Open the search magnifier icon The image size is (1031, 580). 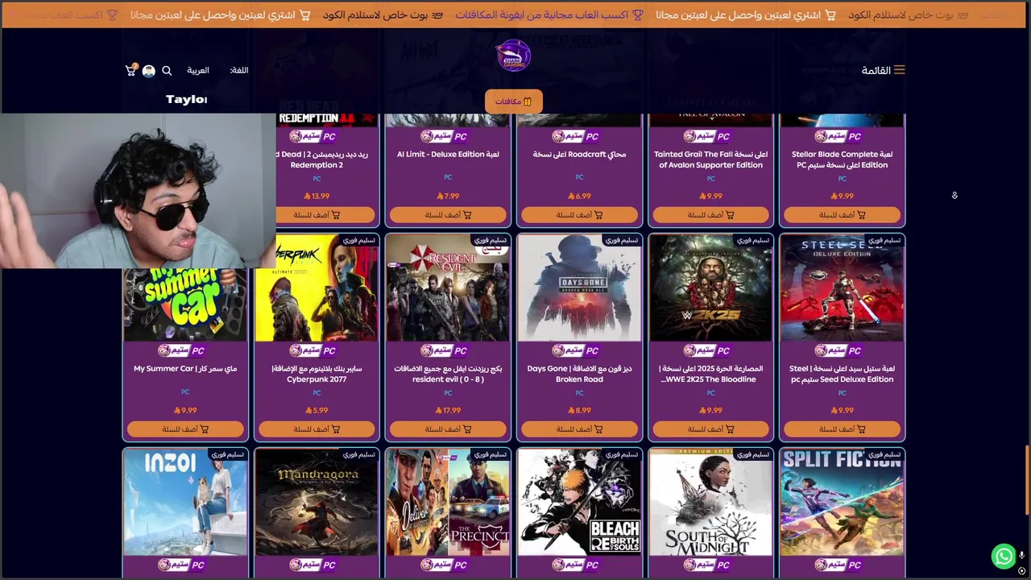(167, 71)
